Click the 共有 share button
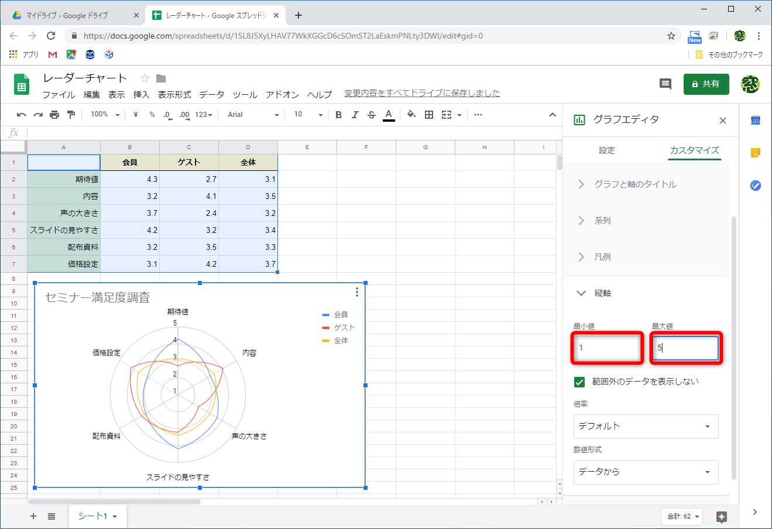 (x=706, y=84)
